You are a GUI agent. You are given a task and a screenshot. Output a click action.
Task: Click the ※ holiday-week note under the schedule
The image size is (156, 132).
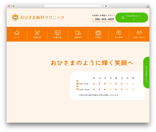(x=99, y=95)
